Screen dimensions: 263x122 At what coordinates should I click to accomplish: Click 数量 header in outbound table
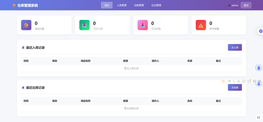point(126,101)
